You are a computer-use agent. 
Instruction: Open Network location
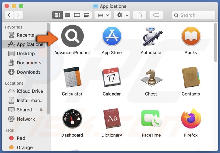24,119
